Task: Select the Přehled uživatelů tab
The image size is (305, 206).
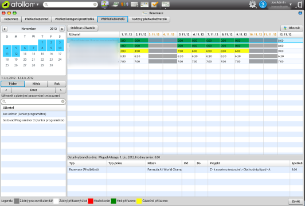Action: 112,19
